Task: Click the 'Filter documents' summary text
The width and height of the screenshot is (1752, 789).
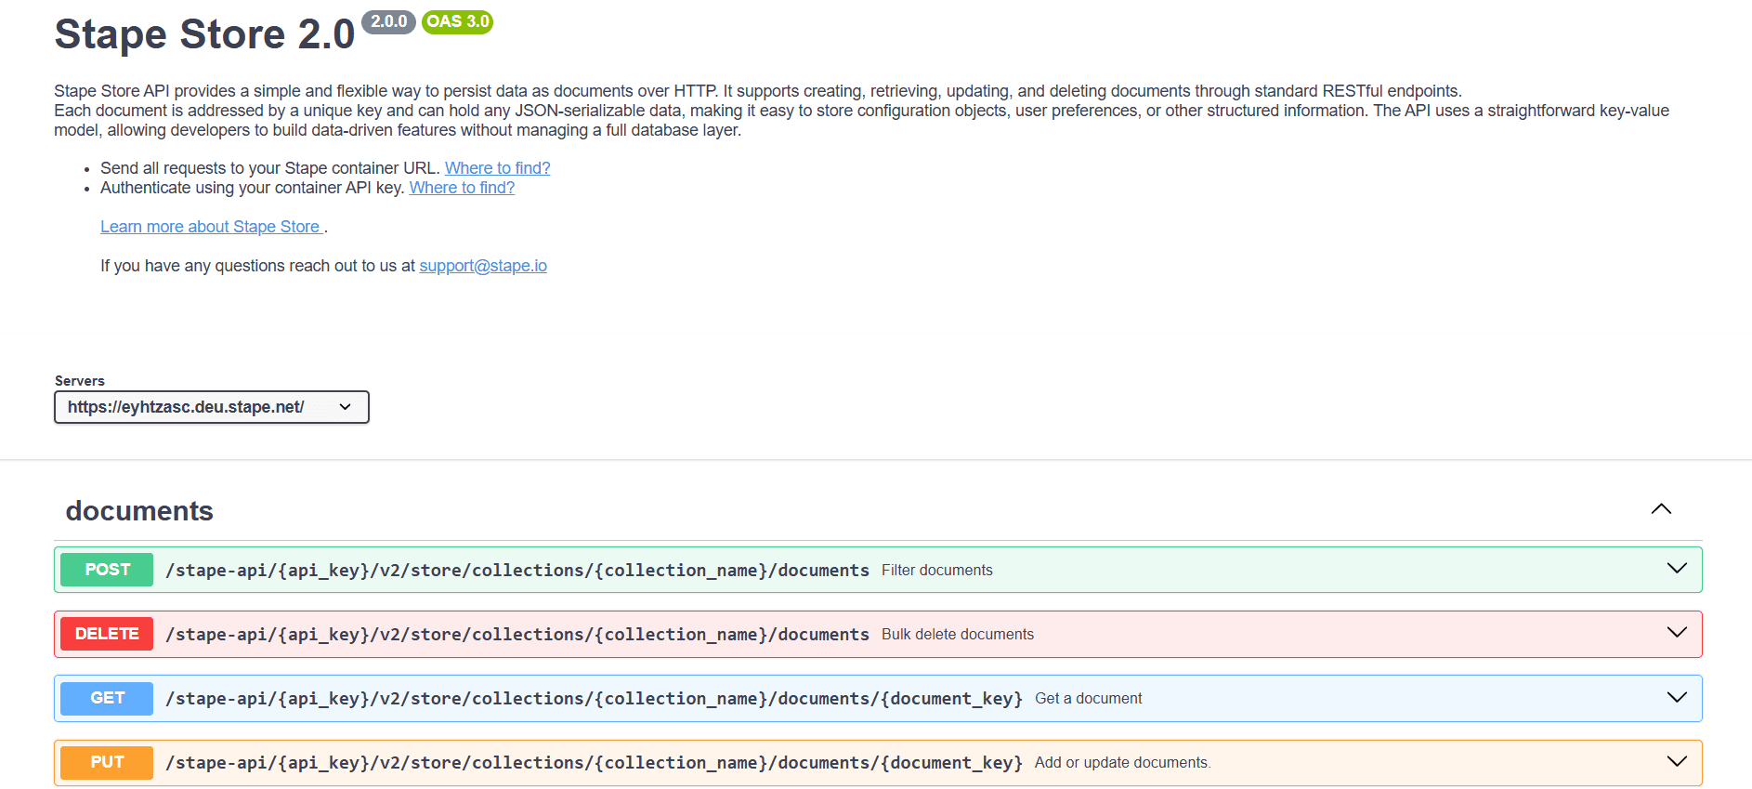Action: click(936, 570)
